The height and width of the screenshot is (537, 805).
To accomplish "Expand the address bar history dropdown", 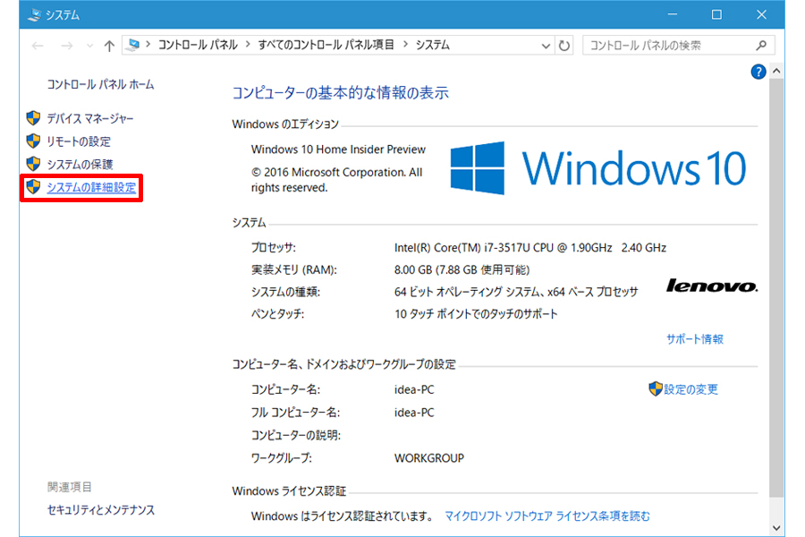I will 546,46.
